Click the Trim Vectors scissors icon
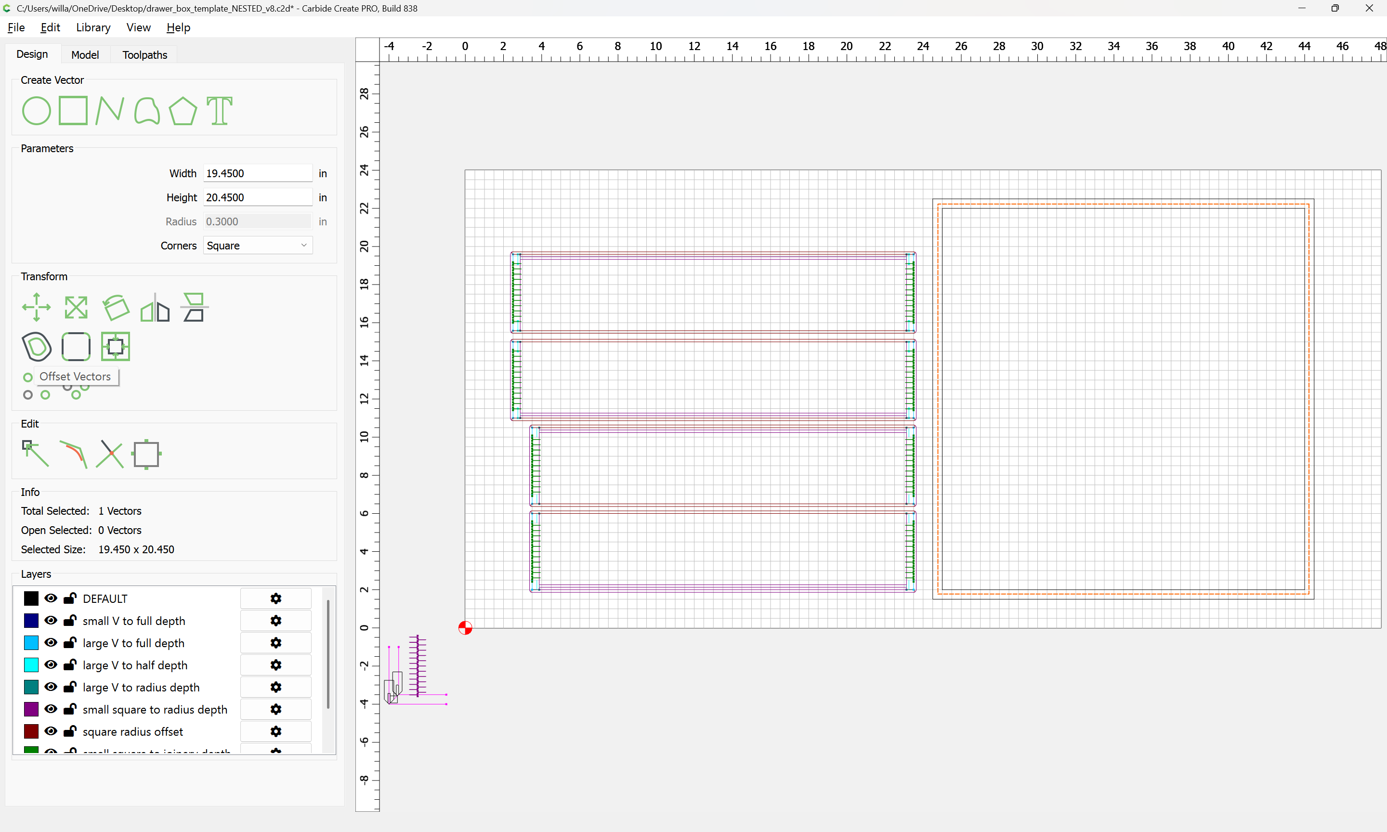Image resolution: width=1387 pixels, height=832 pixels. click(109, 454)
